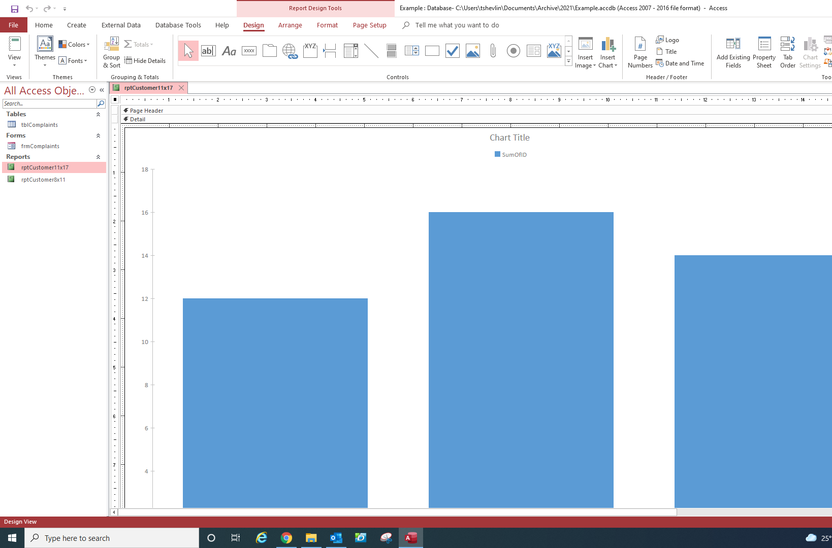Pick the Unbound Object Frame tool
Image resolution: width=832 pixels, height=548 pixels.
click(473, 51)
